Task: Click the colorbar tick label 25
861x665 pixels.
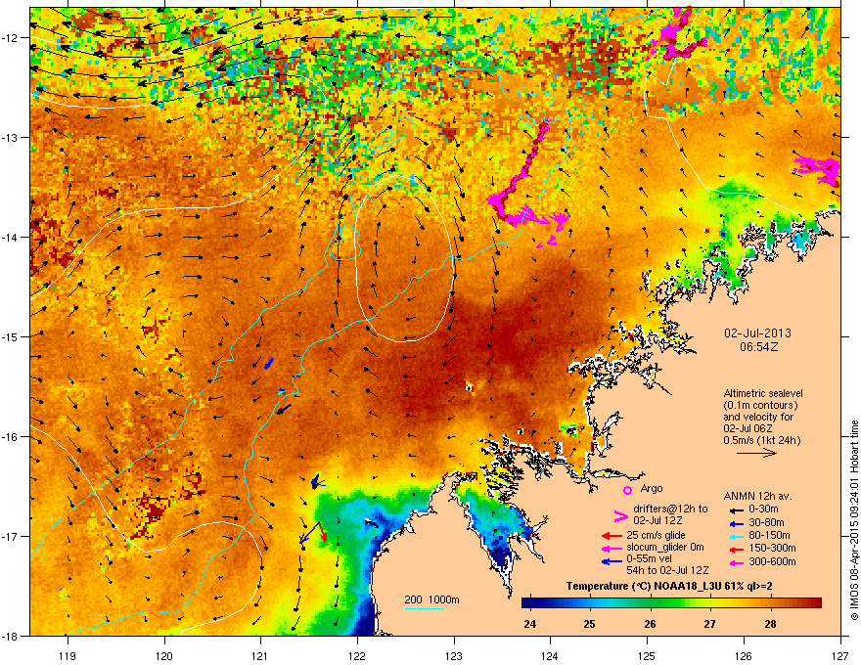Action: pos(589,624)
